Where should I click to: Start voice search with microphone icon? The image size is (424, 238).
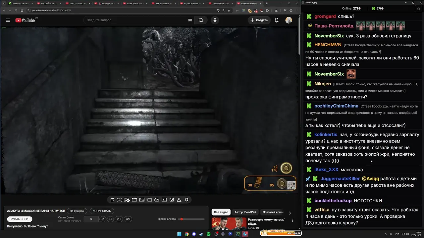(x=215, y=20)
